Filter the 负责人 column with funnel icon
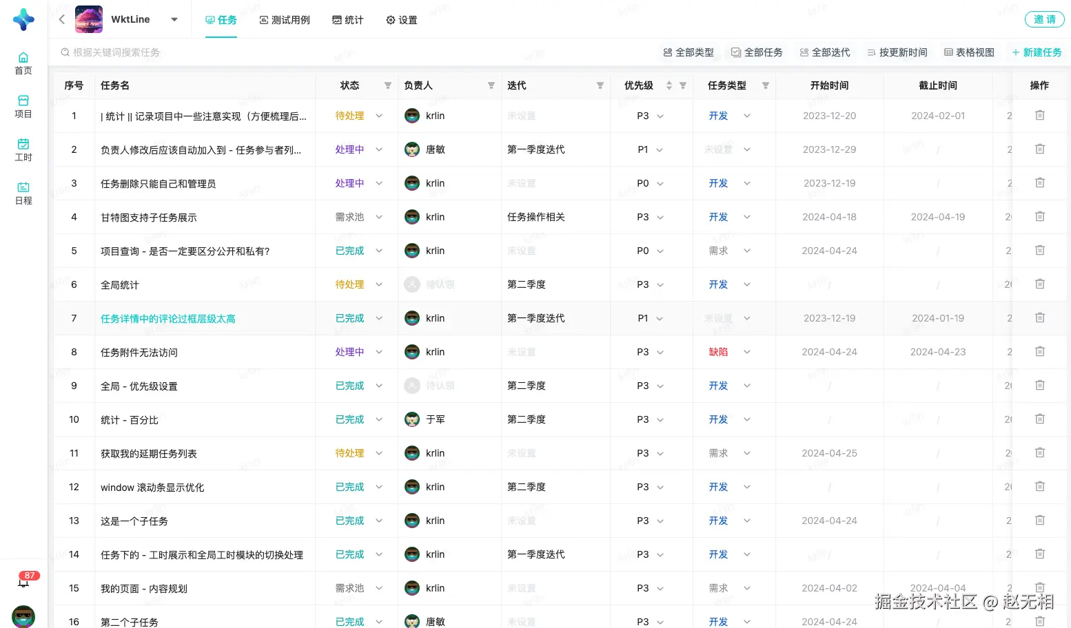This screenshot has height=628, width=1071. click(x=491, y=85)
